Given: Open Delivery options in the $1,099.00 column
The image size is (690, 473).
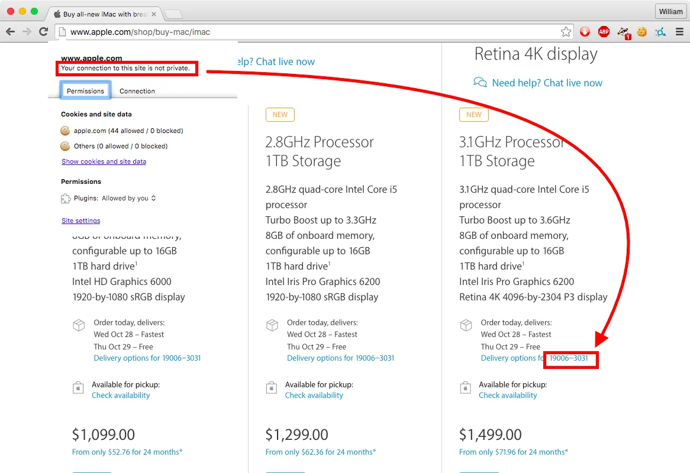Looking at the screenshot, I should coord(147,358).
